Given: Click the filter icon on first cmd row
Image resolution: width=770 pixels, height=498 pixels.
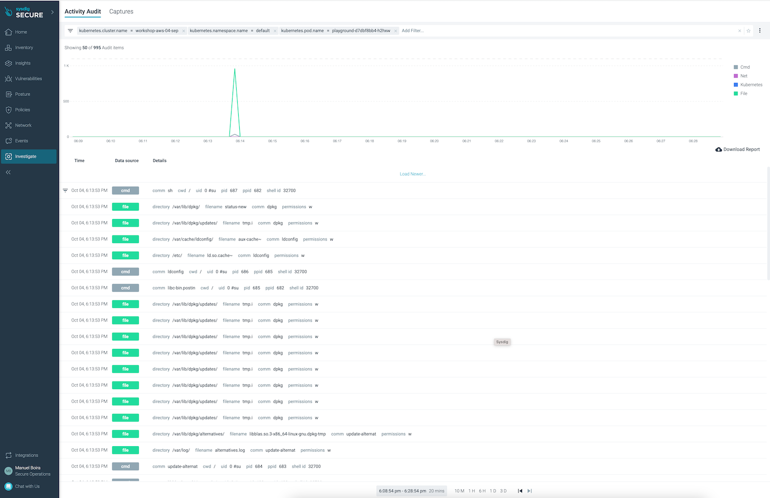Looking at the screenshot, I should [x=65, y=191].
